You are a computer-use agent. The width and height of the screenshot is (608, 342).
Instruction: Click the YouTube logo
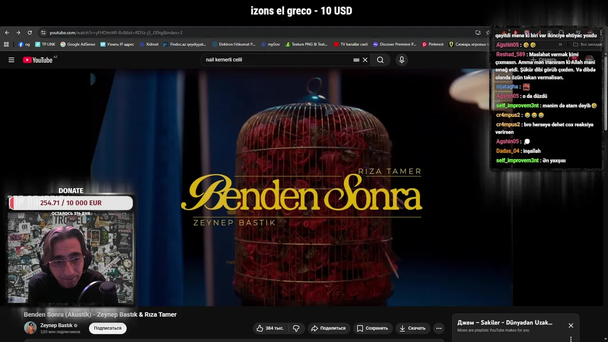[38, 60]
